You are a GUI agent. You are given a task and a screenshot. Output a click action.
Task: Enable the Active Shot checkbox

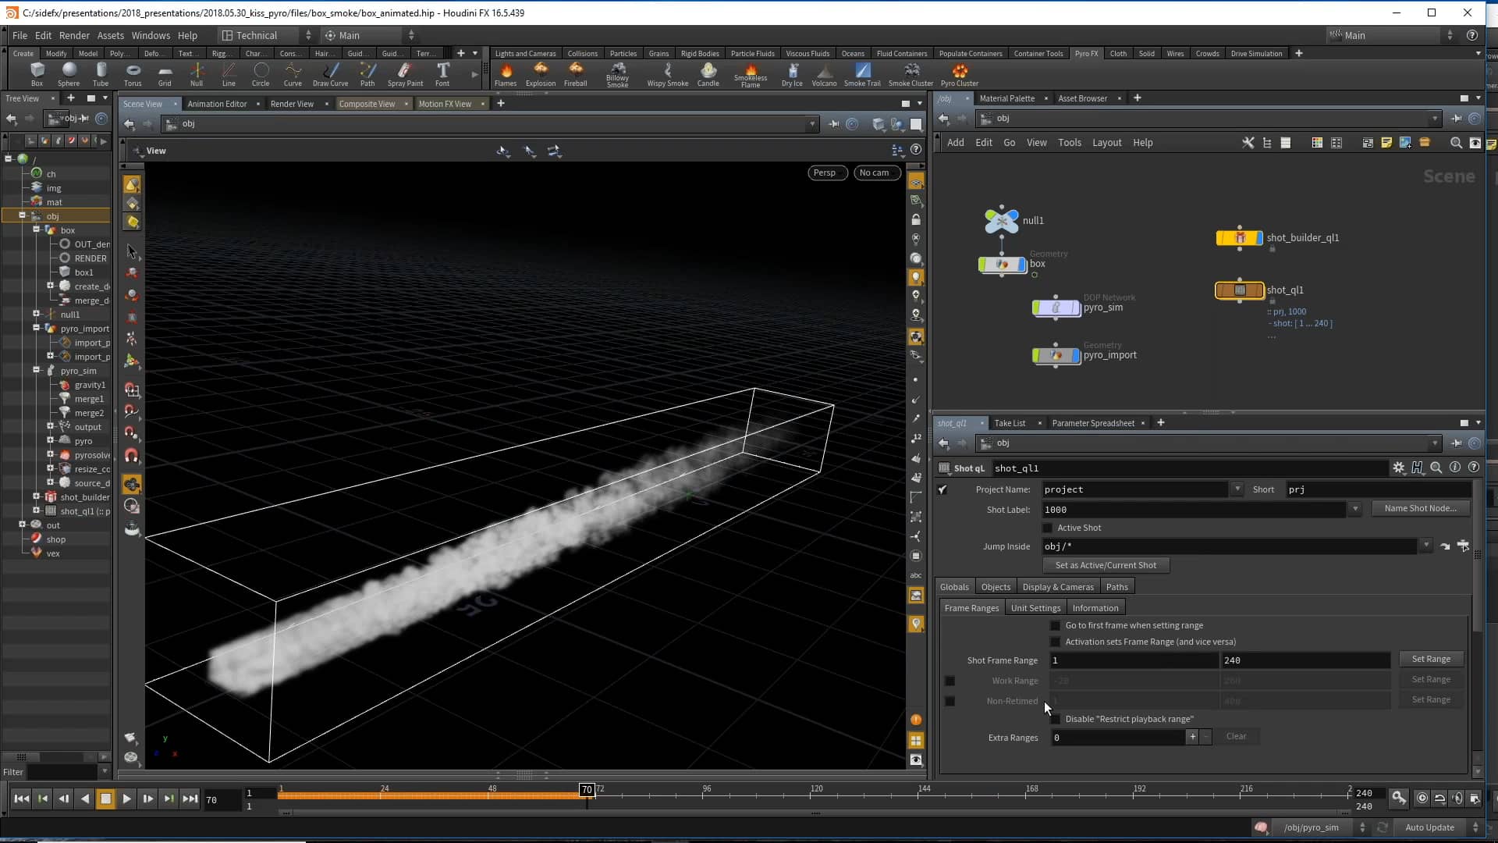[x=1046, y=527]
